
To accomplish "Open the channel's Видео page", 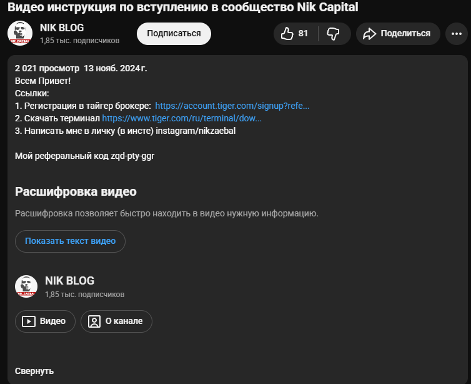I will [x=45, y=321].
